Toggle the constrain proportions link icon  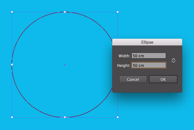[173, 61]
